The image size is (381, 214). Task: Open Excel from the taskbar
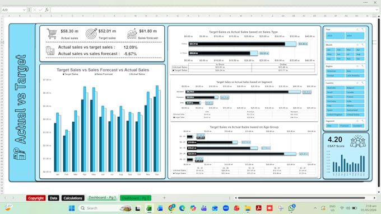pos(149,208)
